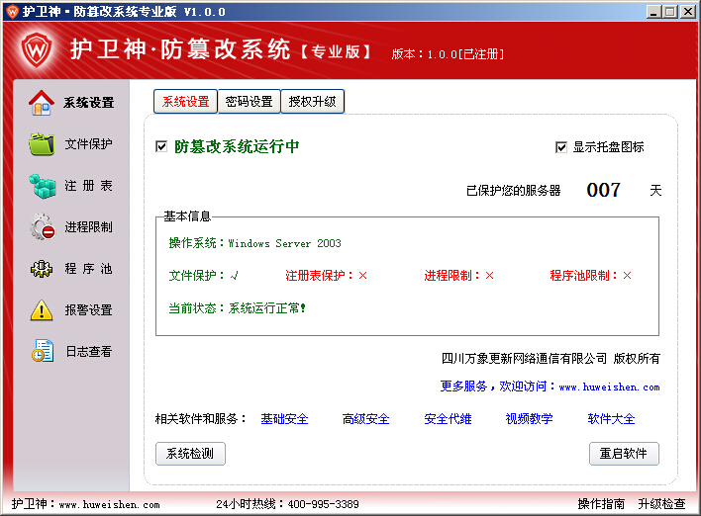Click the 日志查看 log icon
The height and width of the screenshot is (516, 701).
[42, 352]
